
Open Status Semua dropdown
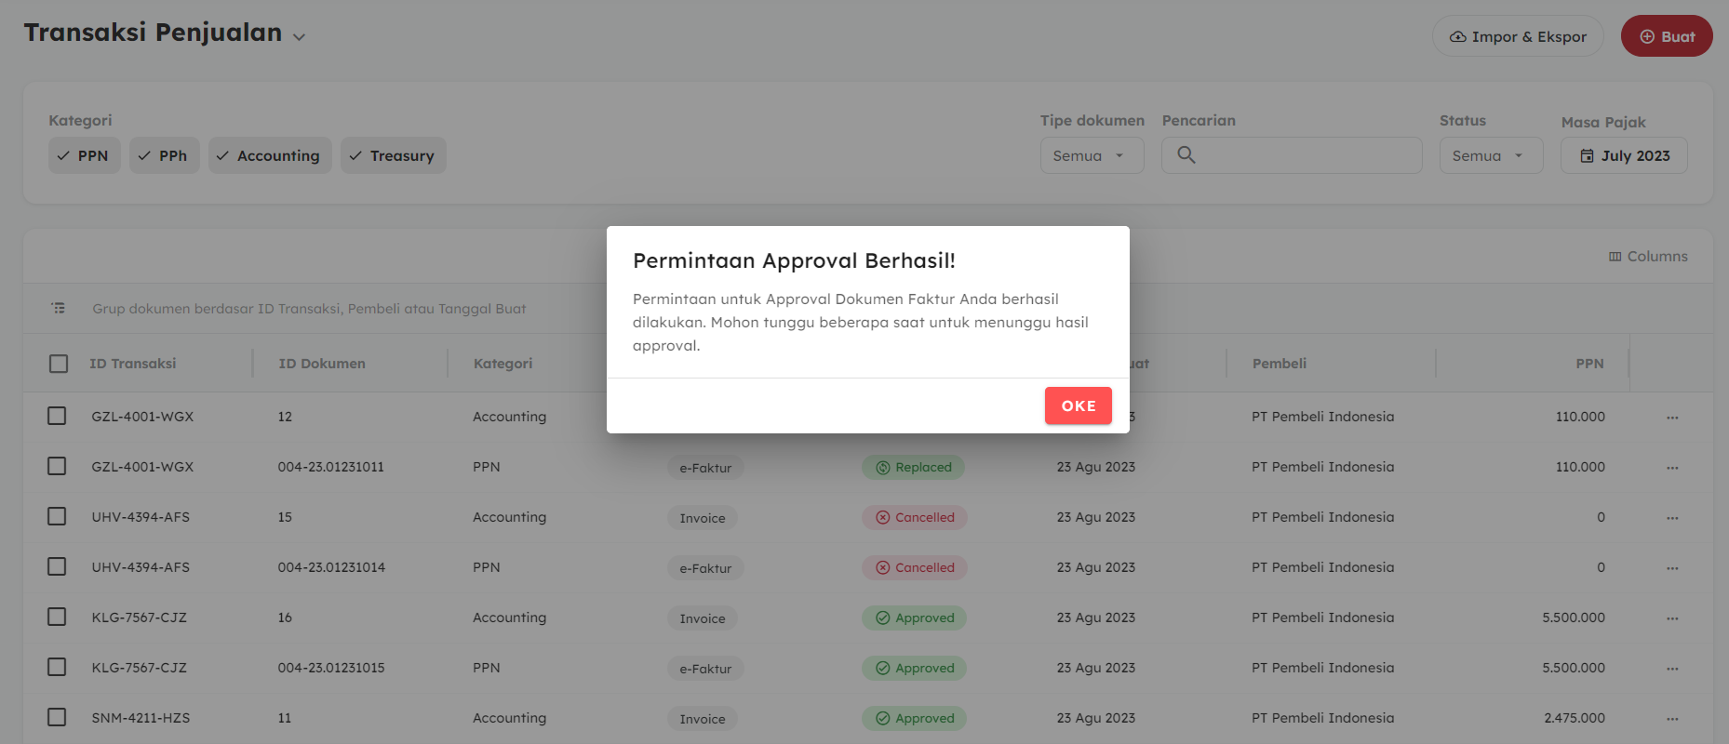click(1490, 155)
